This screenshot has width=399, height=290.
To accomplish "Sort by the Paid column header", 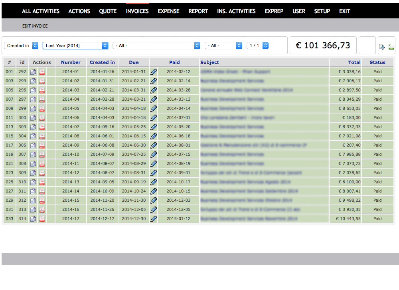I will click(x=175, y=62).
